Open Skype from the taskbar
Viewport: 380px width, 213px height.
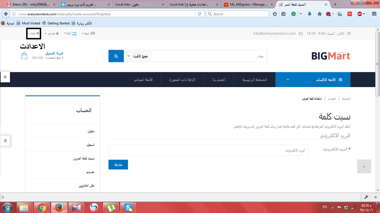click(128, 208)
